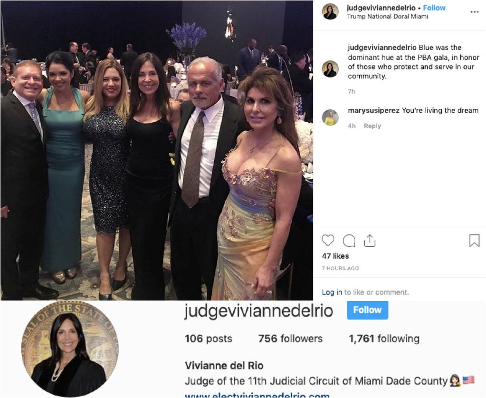Click the blue Follow button on profile
The width and height of the screenshot is (486, 398).
[x=367, y=310]
